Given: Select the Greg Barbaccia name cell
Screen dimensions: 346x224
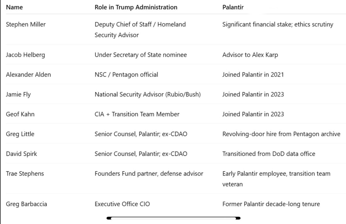Looking at the screenshot, I should pos(27,204).
